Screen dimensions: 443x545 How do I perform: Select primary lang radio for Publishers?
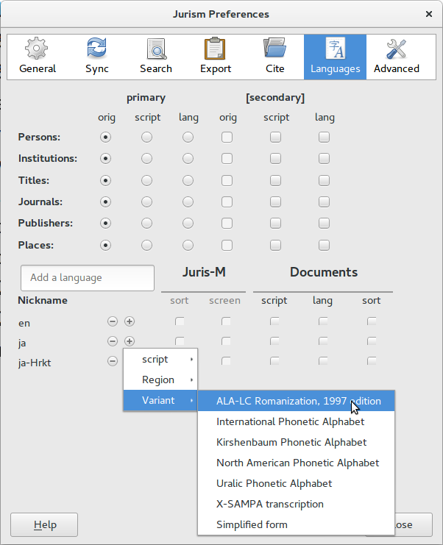(188, 223)
